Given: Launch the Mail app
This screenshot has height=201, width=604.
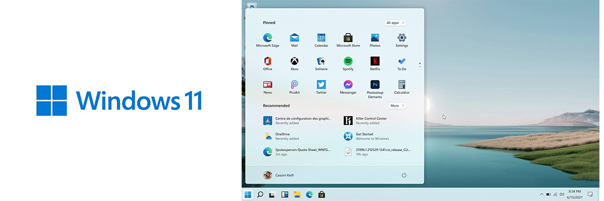Looking at the screenshot, I should (294, 40).
